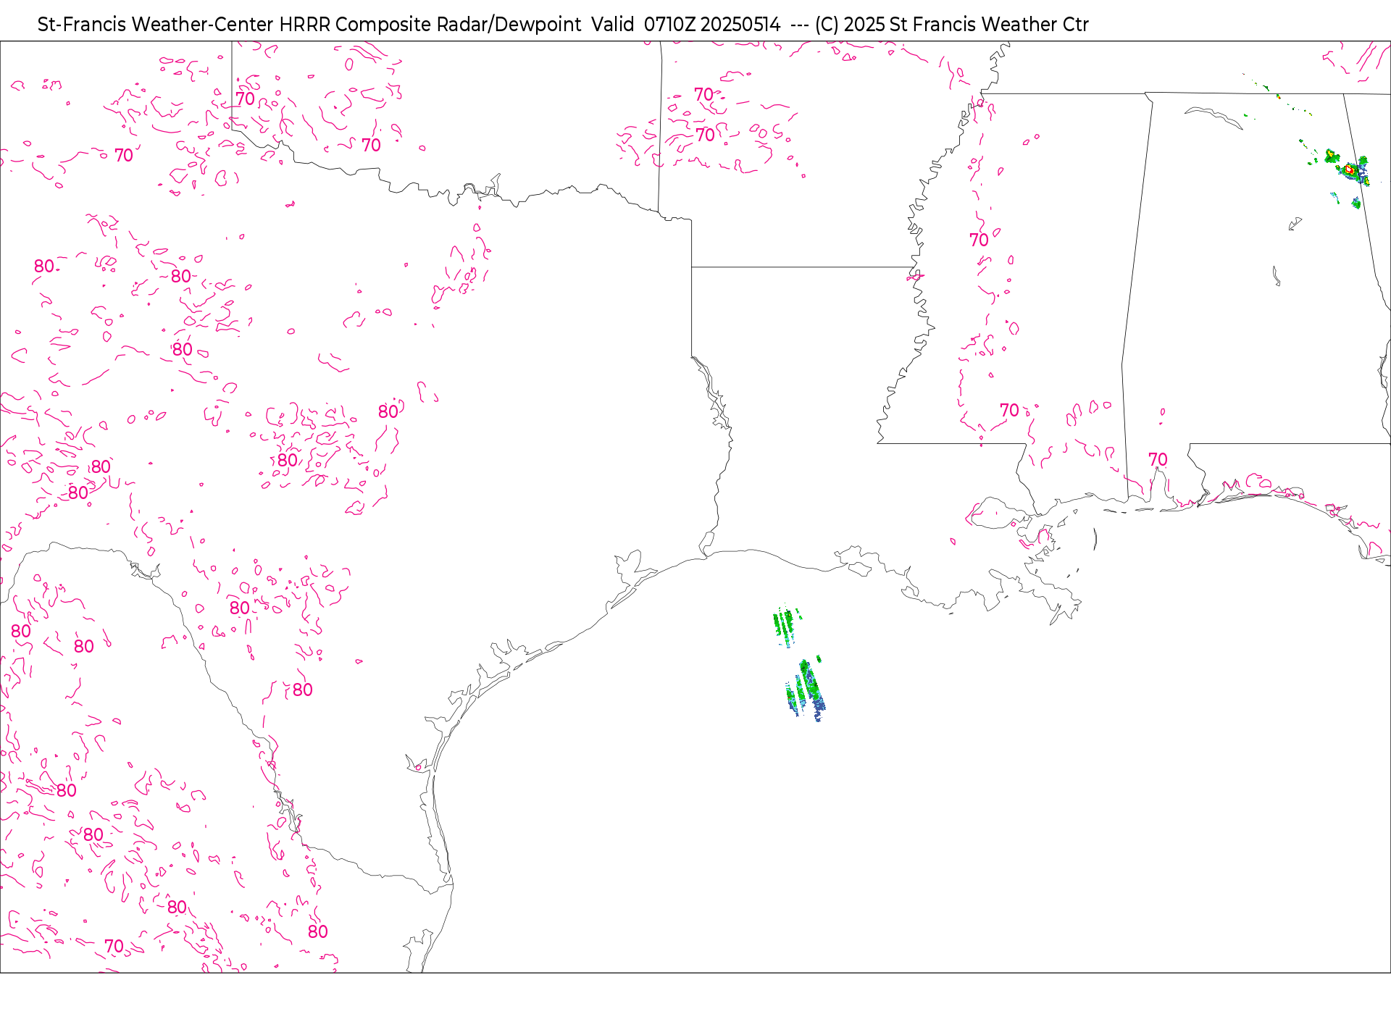Click the "HRRR Composite Radar/Dewpoint" title text

[x=430, y=25]
